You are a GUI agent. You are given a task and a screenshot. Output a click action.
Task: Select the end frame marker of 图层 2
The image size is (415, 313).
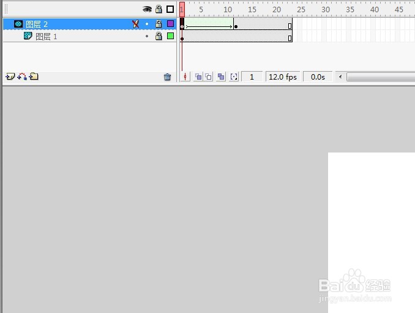(x=290, y=26)
